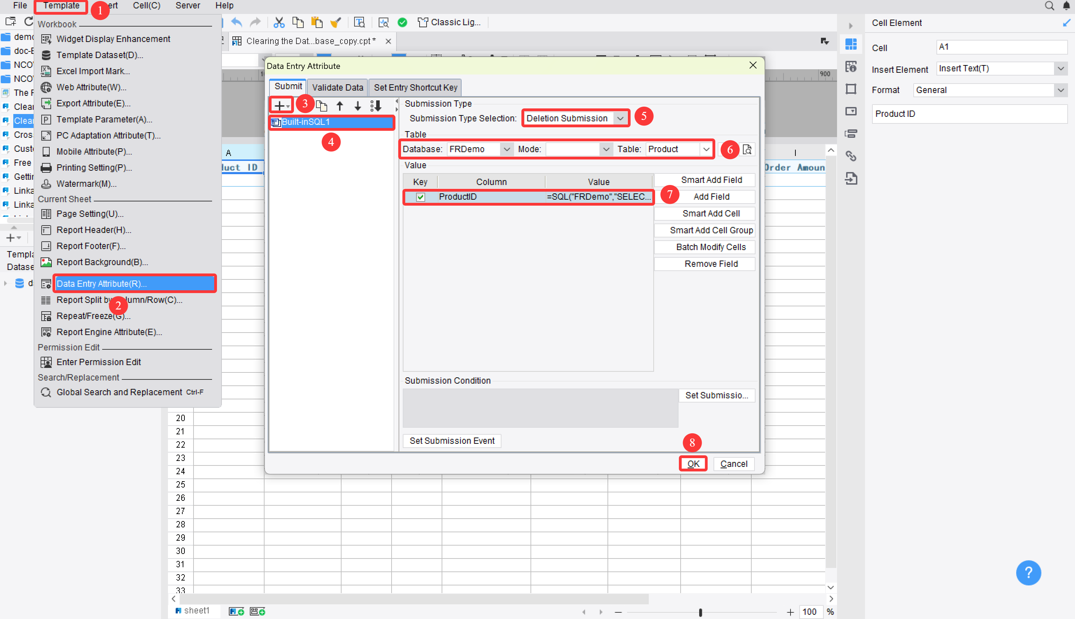This screenshot has height=619, width=1075.
Task: Click the search magnifier in the top-right corner
Action: (1049, 6)
